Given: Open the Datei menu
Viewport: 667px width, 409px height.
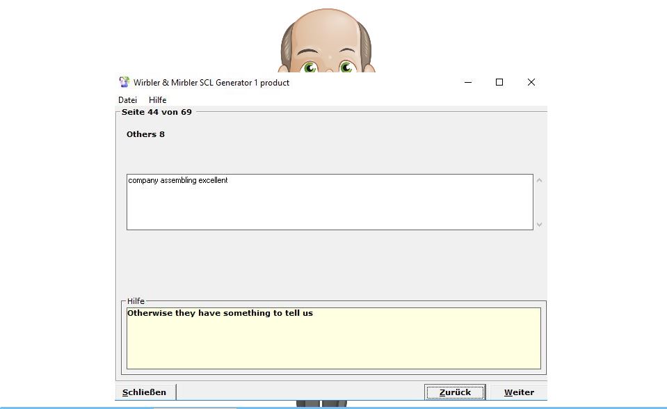Looking at the screenshot, I should click(127, 99).
